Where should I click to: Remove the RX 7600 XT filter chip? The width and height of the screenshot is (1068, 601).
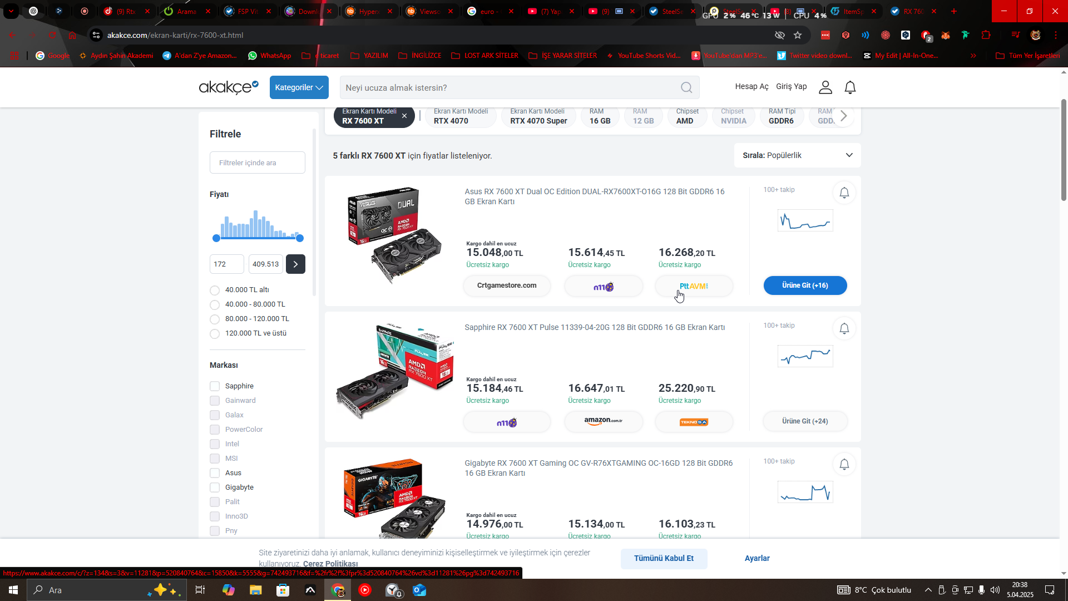click(404, 116)
